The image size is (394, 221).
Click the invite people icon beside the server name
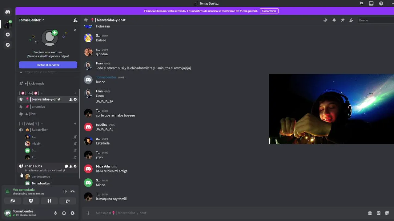pyautogui.click(x=75, y=20)
